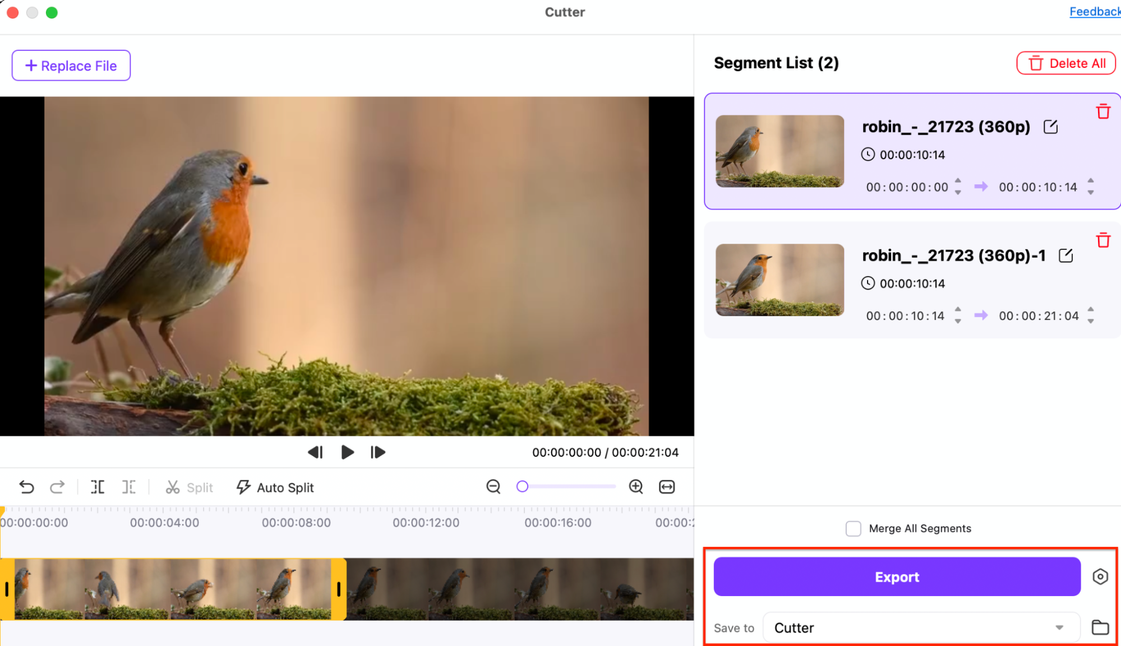The width and height of the screenshot is (1121, 646).
Task: Click the trim end bracket icon
Action: [128, 487]
